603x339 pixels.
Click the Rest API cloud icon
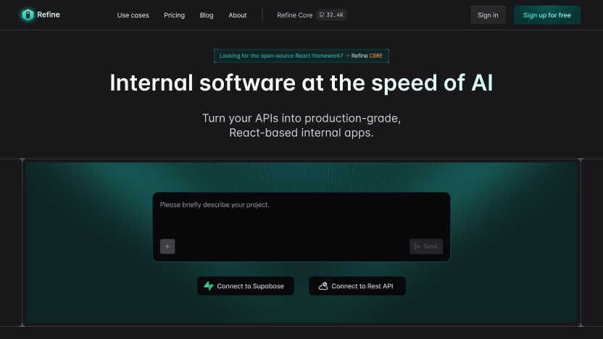323,286
